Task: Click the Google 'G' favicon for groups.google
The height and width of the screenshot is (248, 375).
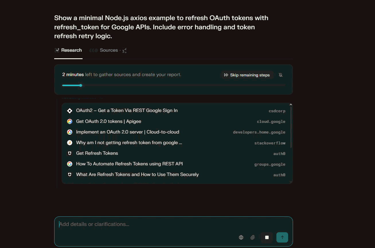Action: (x=70, y=164)
